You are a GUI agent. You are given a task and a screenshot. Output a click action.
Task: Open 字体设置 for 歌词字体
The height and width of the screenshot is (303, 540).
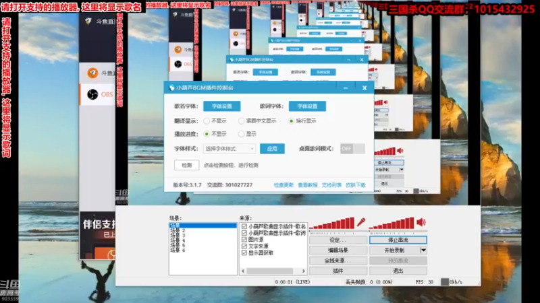(x=307, y=106)
